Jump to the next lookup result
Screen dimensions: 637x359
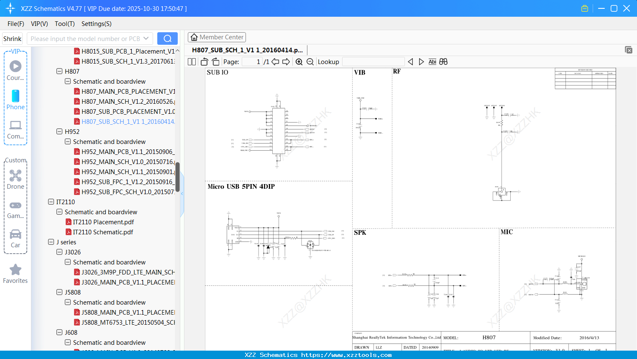pos(421,62)
